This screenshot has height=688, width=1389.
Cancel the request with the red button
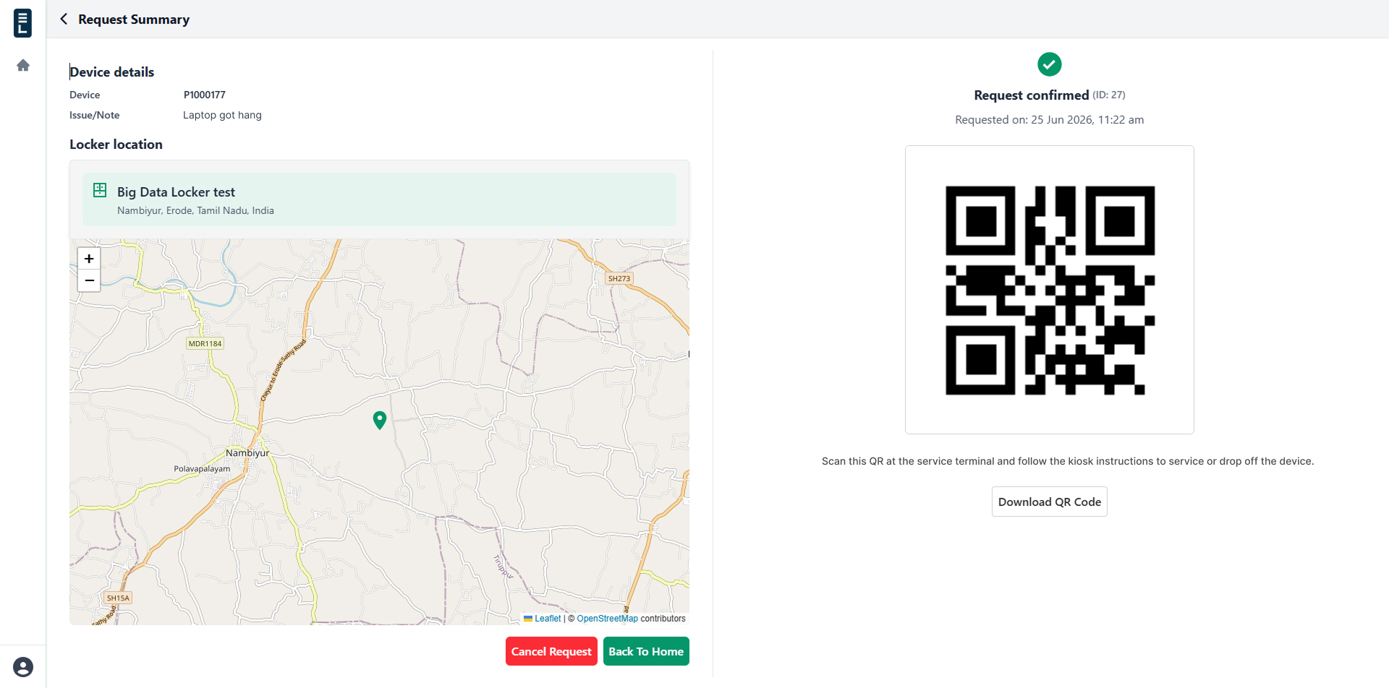click(x=551, y=651)
